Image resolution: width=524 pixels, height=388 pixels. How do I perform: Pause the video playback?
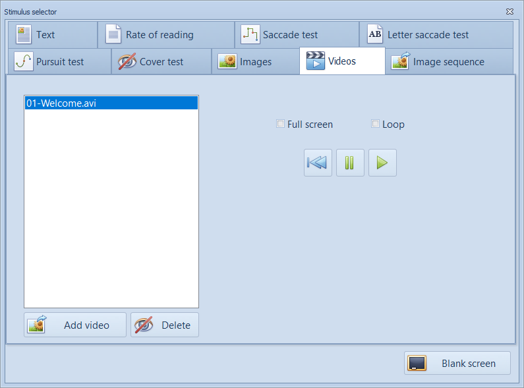350,163
